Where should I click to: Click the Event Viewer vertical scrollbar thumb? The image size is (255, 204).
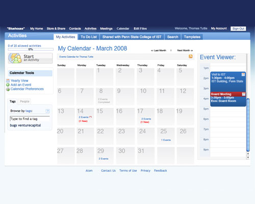point(248,125)
